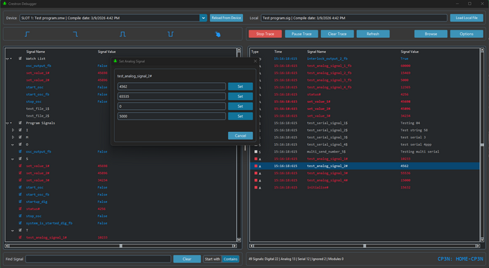This screenshot has width=489, height=268.
Task: Click the Time column header
Action: 278,52
